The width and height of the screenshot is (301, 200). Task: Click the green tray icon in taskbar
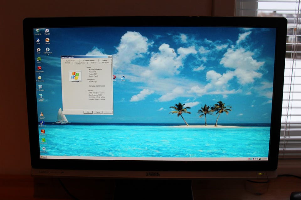tap(251, 159)
